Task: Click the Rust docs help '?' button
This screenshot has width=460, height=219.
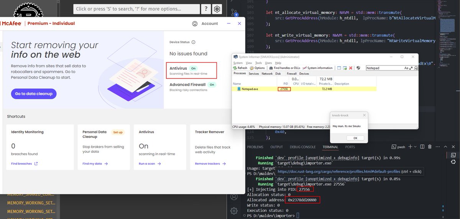Action: point(206,9)
